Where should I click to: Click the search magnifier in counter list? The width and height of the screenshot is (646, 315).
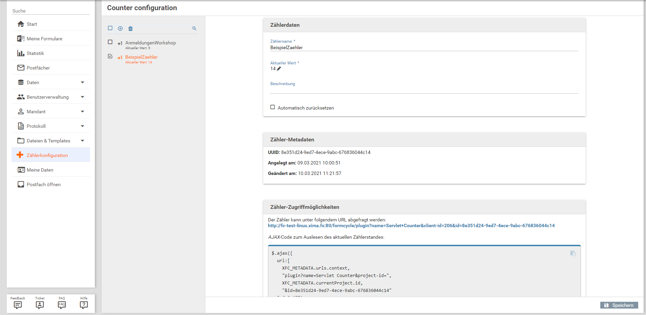194,28
